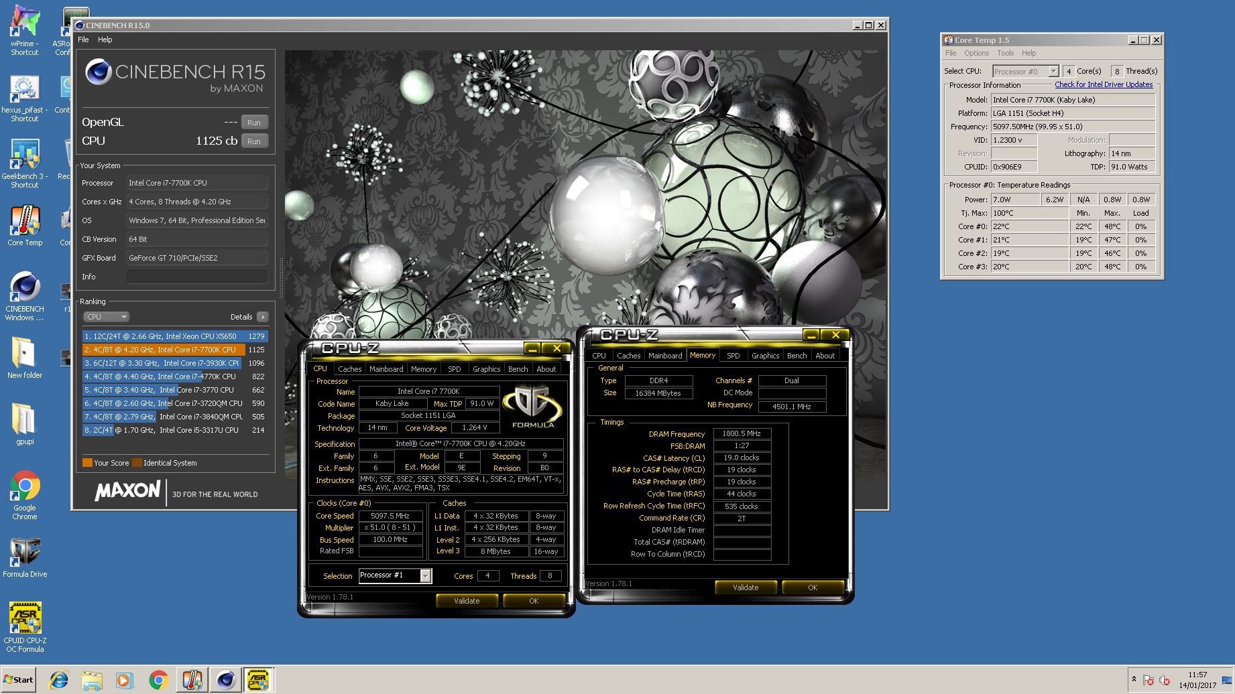The height and width of the screenshot is (694, 1235).
Task: Open Processor #1 selection dropdown
Action: [396, 575]
